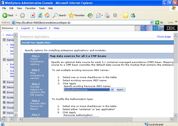Click the Logout link
The image size is (178, 126).
click(x=25, y=28)
